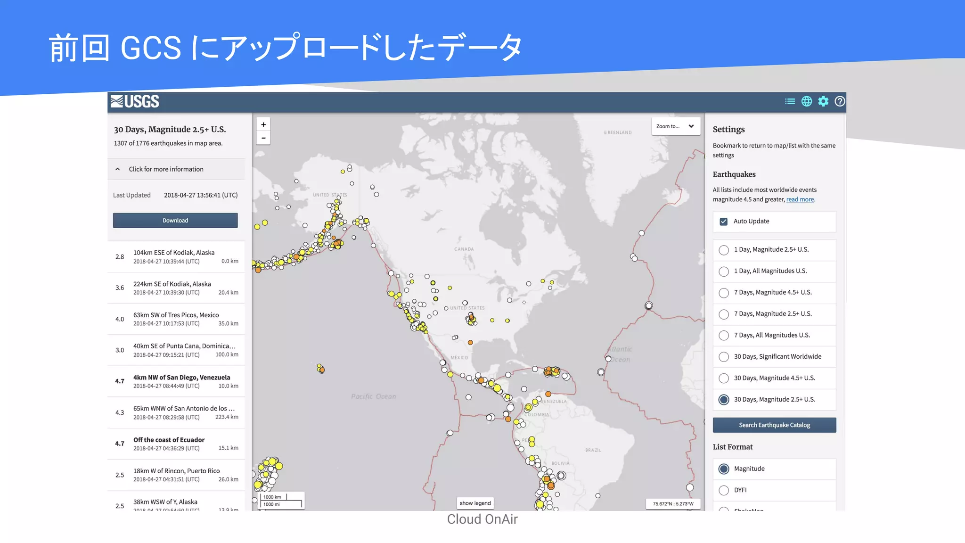Open 224km SE of Kodiak, Alaska entry

tap(176, 288)
